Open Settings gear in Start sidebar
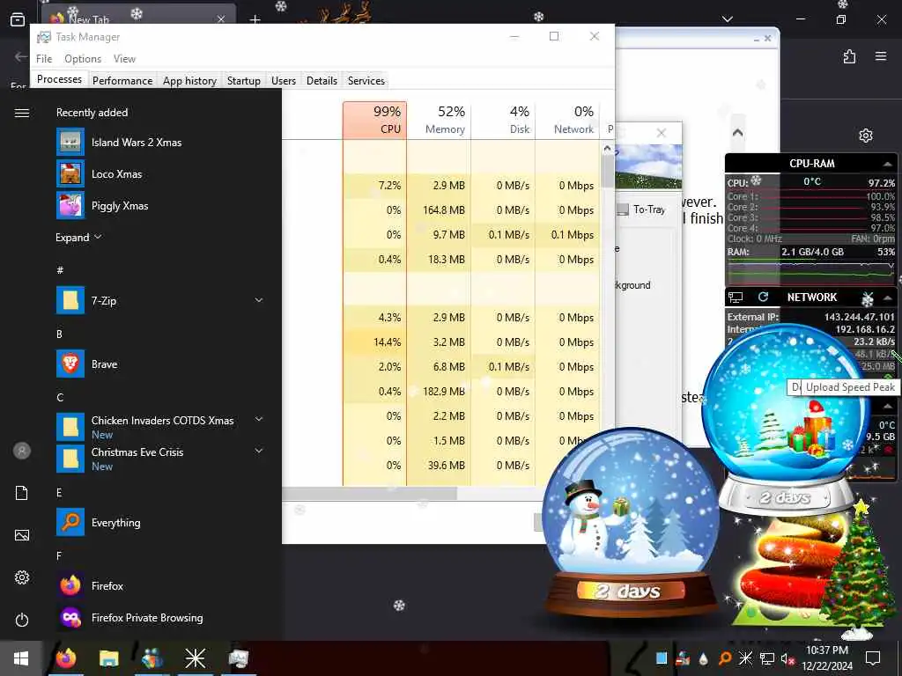The image size is (902, 676). click(22, 577)
